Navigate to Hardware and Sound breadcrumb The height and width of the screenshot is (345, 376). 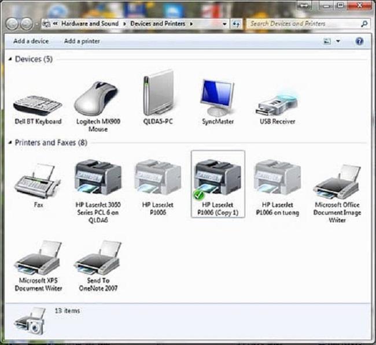coord(90,24)
